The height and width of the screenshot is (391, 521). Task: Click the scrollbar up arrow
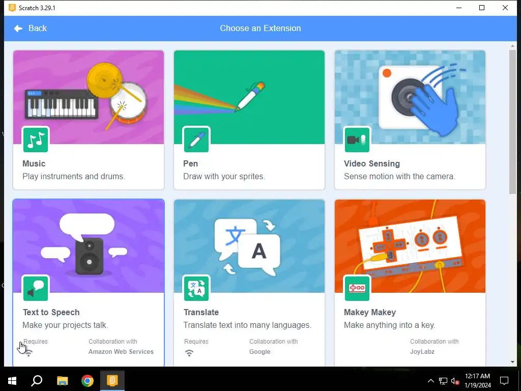pyautogui.click(x=512, y=45)
